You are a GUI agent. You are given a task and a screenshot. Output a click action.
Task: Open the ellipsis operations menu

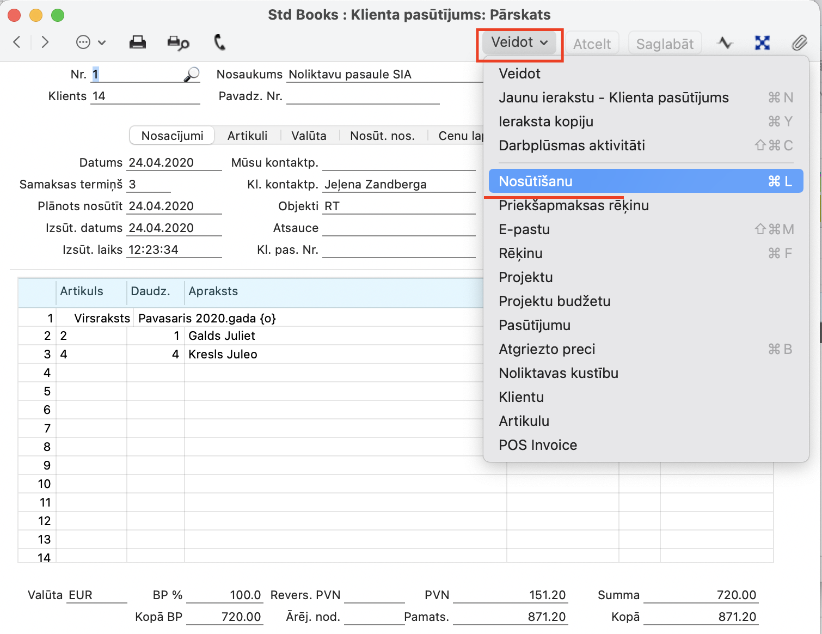pos(90,42)
